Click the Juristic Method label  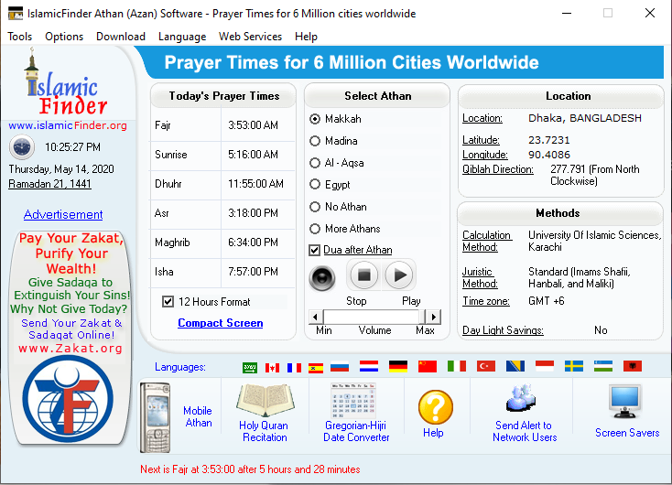click(x=480, y=277)
